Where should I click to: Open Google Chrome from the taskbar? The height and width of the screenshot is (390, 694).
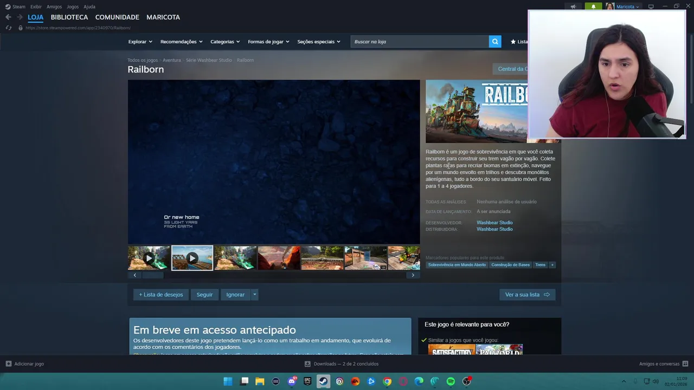click(x=387, y=381)
